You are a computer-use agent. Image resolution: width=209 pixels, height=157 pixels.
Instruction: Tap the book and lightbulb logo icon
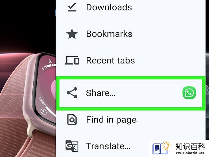pos(161,148)
